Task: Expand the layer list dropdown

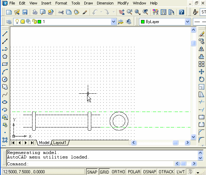Action: 113,22
